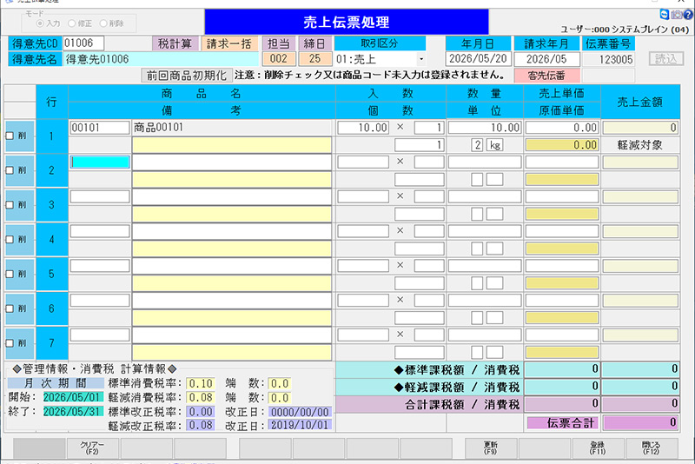Click row 1 unit field showing kg

point(494,145)
